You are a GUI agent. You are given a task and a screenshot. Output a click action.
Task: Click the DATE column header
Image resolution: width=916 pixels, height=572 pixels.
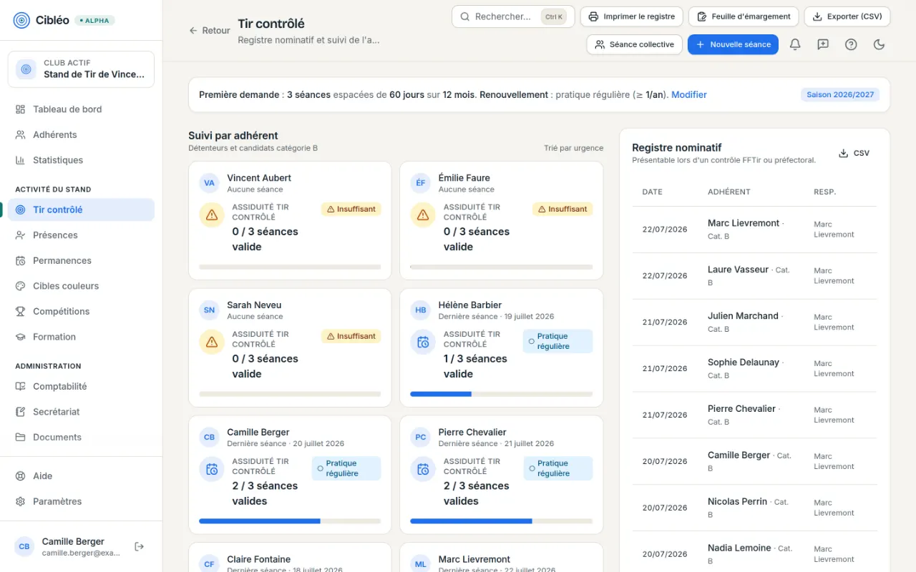[x=653, y=192]
